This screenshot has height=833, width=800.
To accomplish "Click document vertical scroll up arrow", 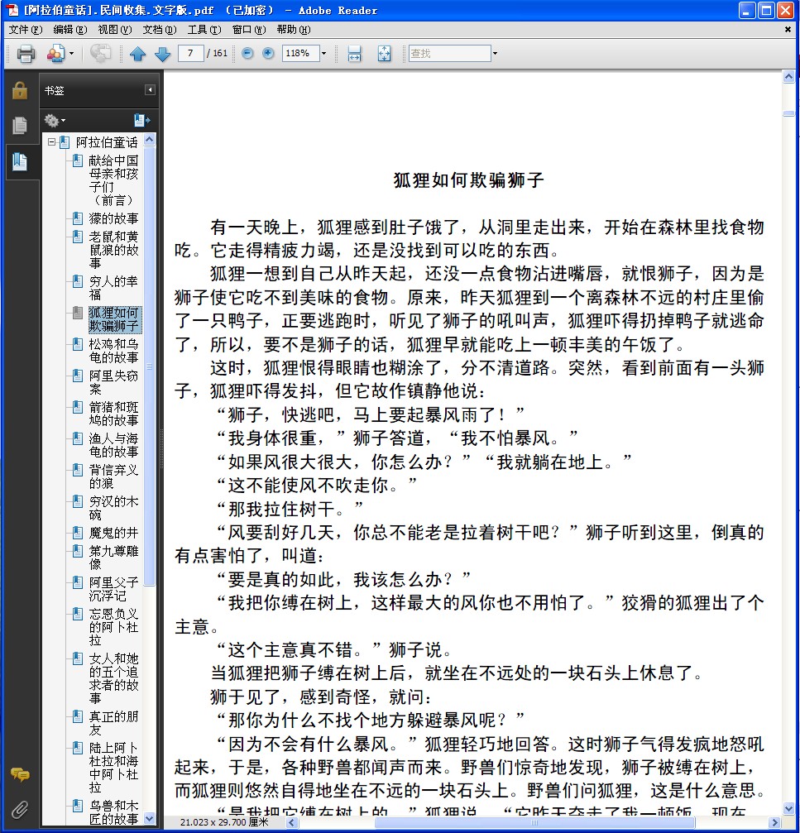I will (789, 77).
